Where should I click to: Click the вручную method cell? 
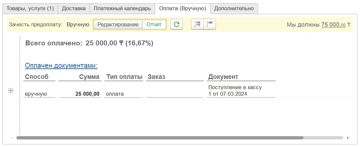coord(36,94)
